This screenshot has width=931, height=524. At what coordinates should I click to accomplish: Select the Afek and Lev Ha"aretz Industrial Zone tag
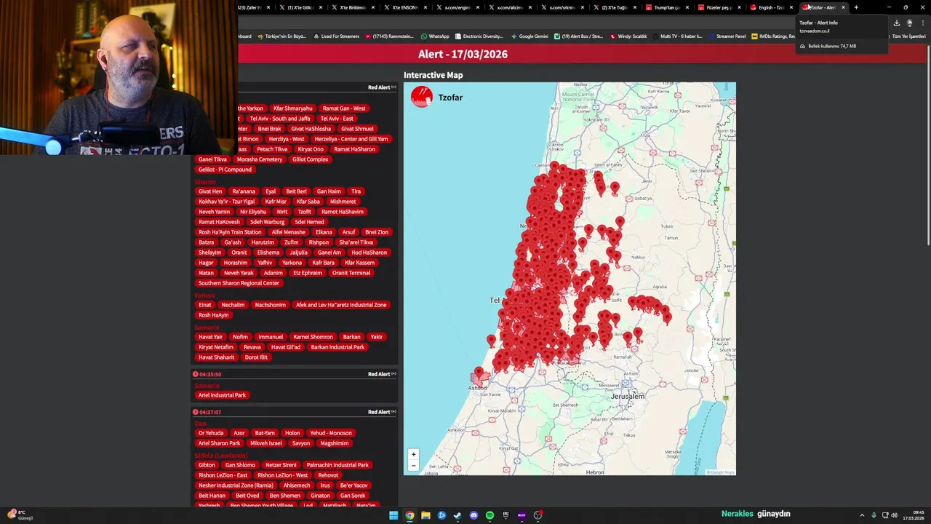[x=341, y=305]
